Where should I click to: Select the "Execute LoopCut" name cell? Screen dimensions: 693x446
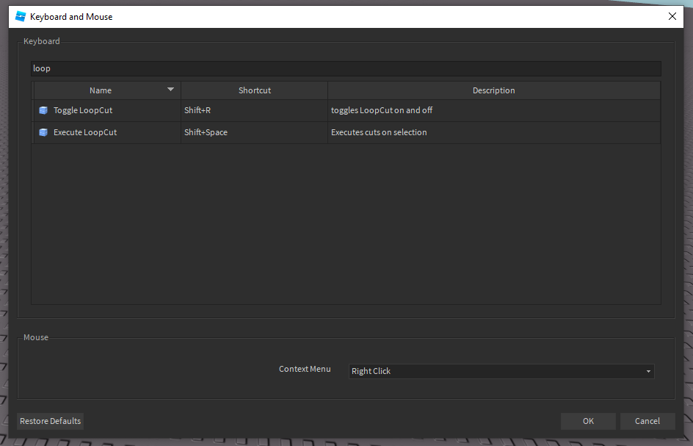[x=107, y=132]
